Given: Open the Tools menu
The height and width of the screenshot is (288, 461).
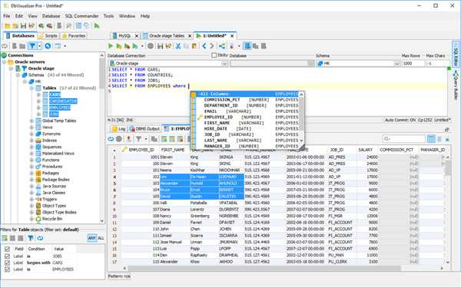Looking at the screenshot, I should click(108, 16).
